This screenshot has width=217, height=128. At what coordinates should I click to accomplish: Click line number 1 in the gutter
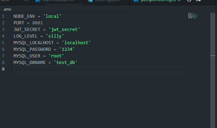click(x=3, y=16)
